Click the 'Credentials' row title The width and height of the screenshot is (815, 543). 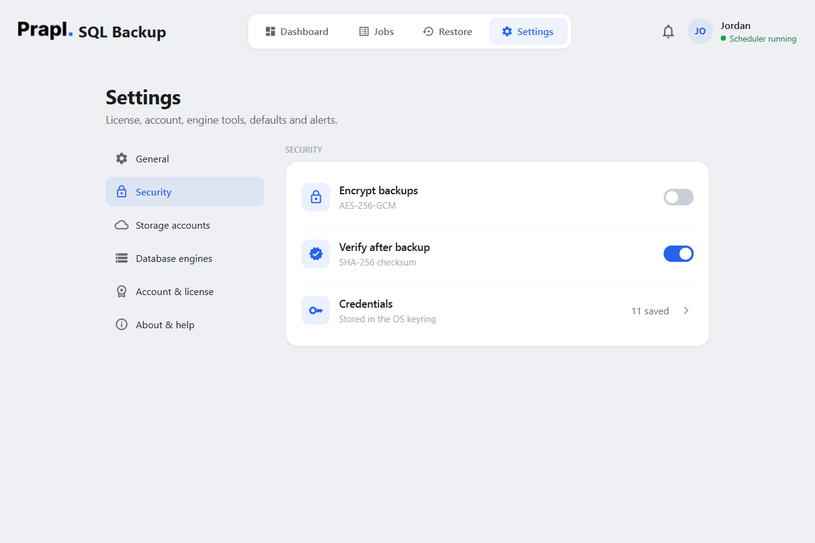(x=366, y=304)
